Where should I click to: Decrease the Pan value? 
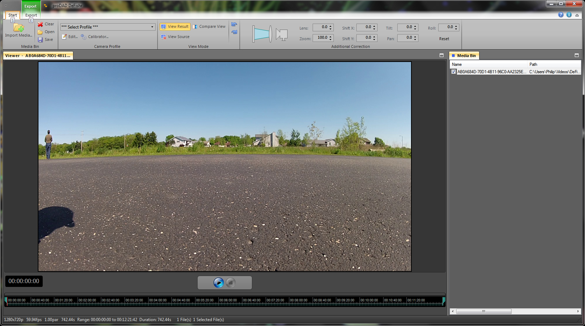coord(415,39)
